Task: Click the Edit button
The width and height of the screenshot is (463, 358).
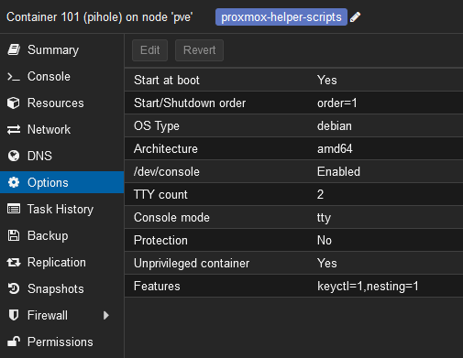Action: point(149,50)
